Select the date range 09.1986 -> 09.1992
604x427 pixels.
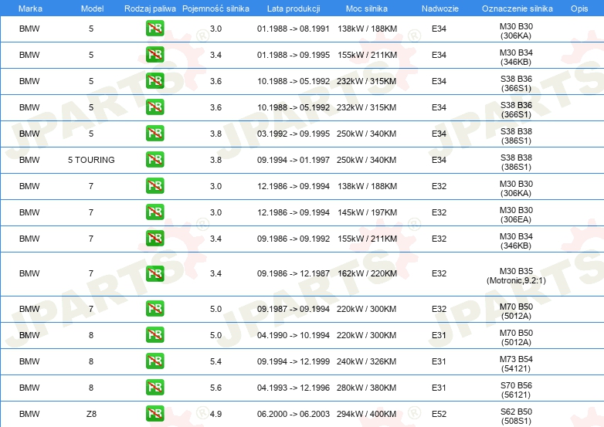coord(294,239)
